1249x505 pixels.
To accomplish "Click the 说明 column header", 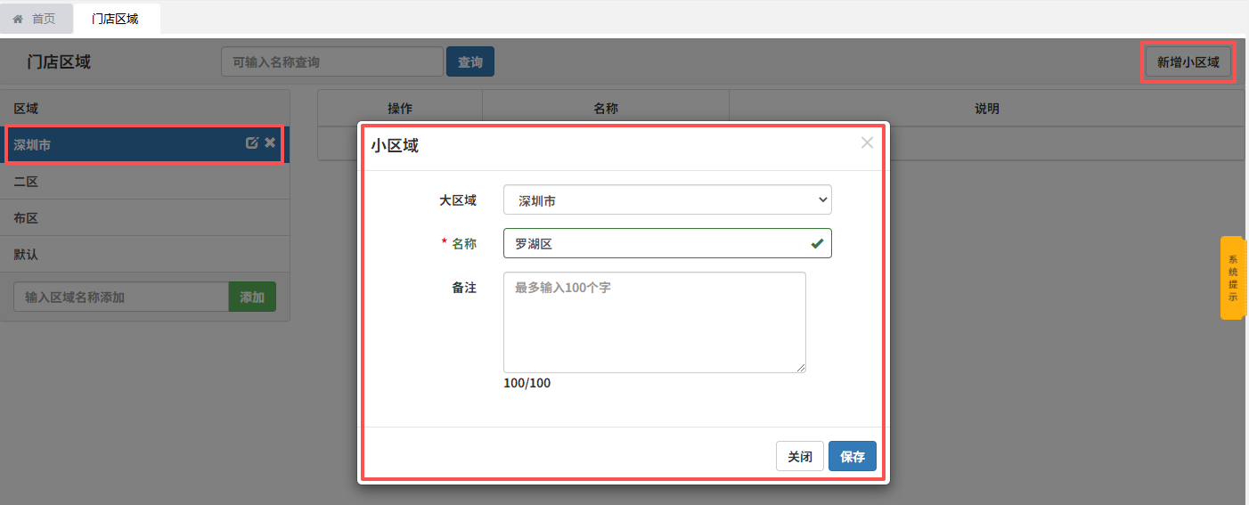I will pyautogui.click(x=987, y=108).
